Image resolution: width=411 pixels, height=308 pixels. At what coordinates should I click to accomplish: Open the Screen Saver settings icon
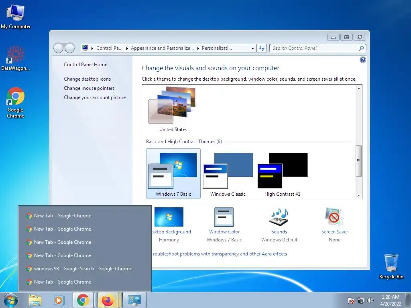coord(334,217)
